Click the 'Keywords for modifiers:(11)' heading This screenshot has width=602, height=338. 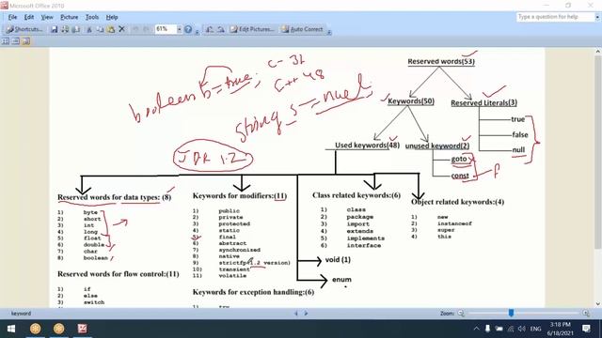[240, 196]
